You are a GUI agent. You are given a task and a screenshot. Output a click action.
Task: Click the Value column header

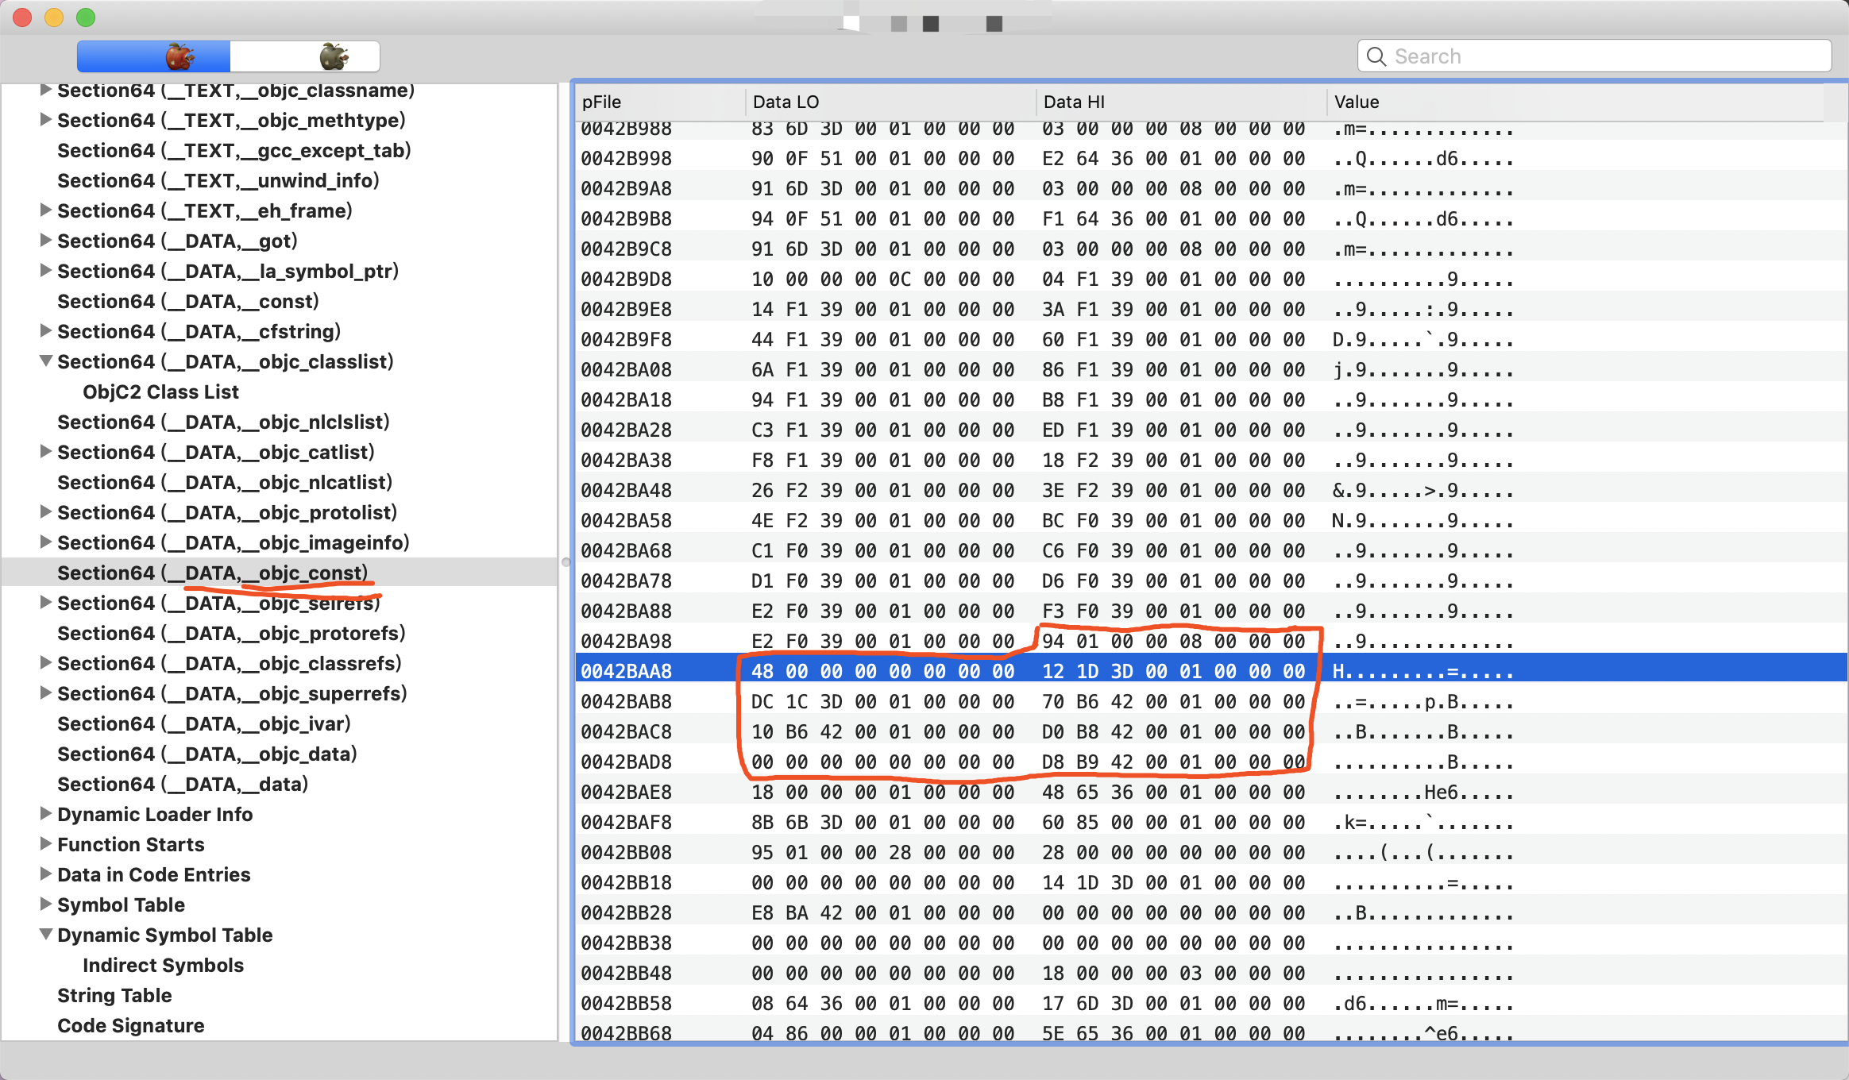tap(1357, 102)
